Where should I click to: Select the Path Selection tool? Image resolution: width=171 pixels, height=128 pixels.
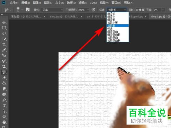(x=4, y=111)
